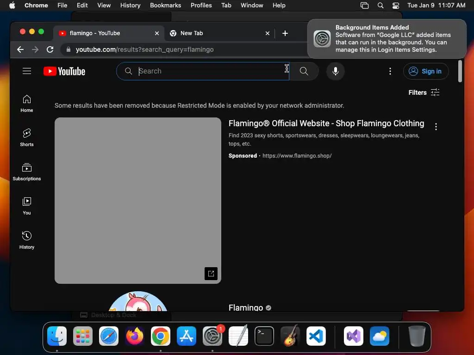Open History in the YouTube sidebar

click(27, 240)
